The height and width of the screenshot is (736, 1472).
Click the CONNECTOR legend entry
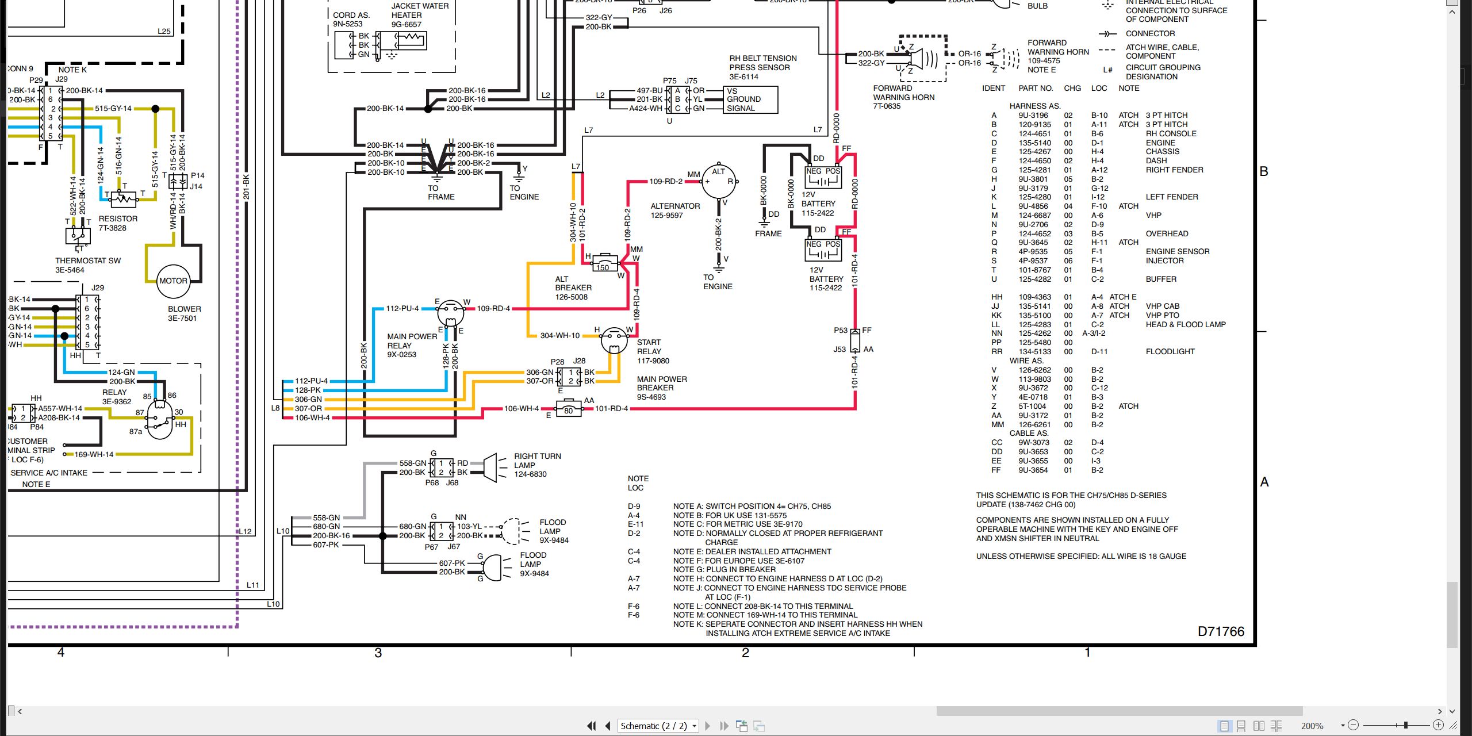point(1150,33)
